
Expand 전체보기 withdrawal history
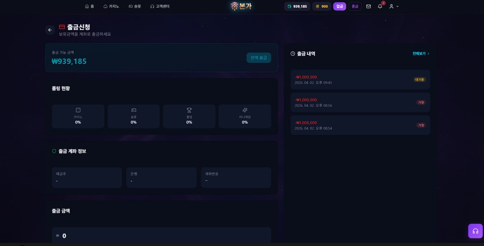pyautogui.click(x=421, y=54)
